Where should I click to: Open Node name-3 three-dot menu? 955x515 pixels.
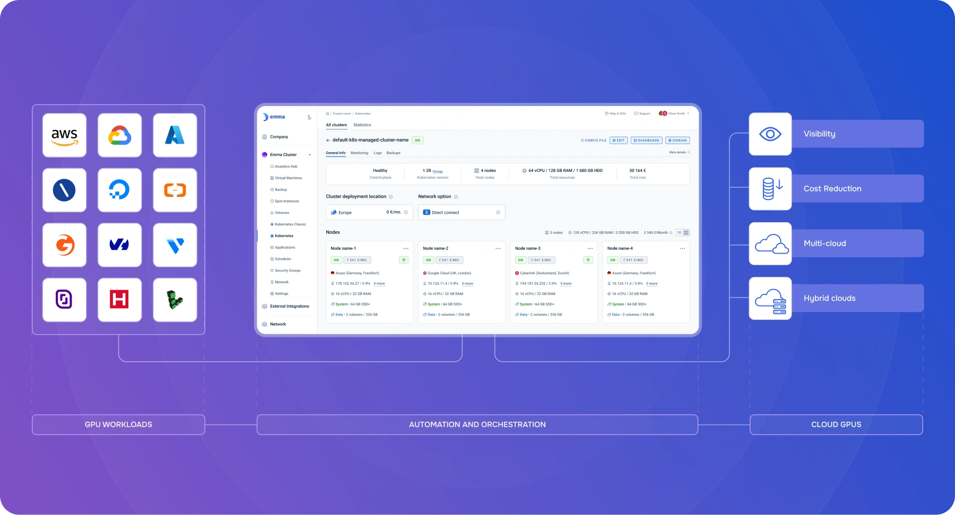[590, 248]
